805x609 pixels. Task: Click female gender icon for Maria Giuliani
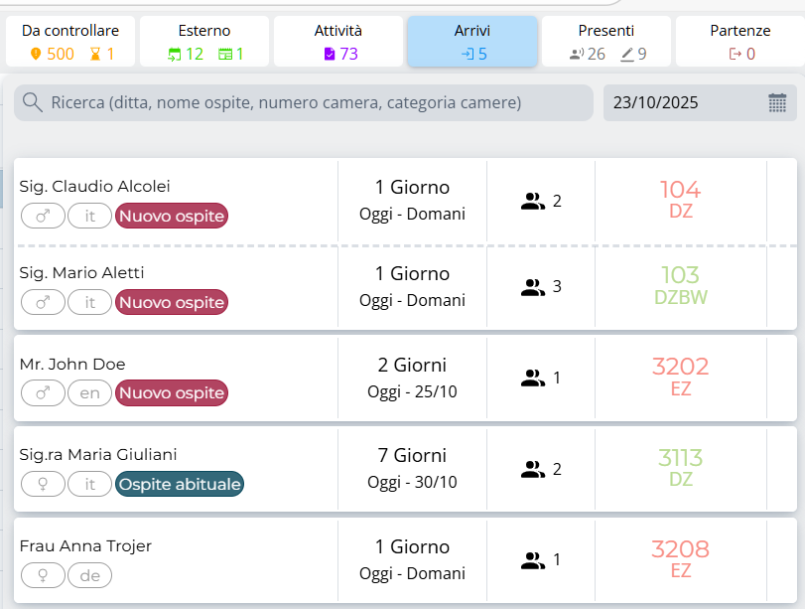click(43, 484)
